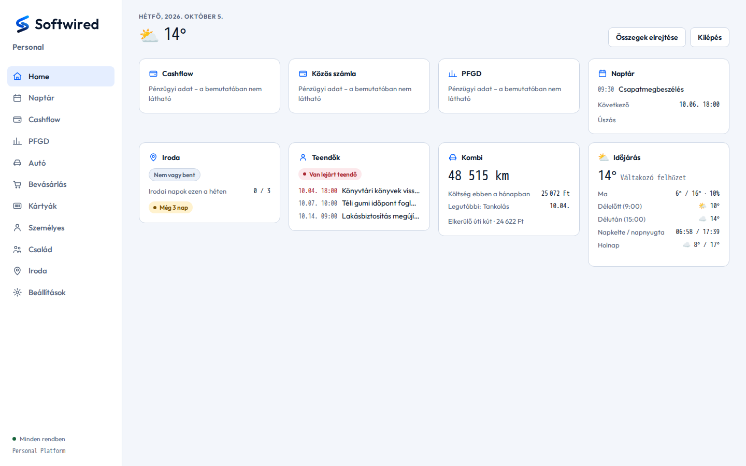The width and height of the screenshot is (746, 466).
Task: Click the Iroda card pin icon
Action: [153, 157]
